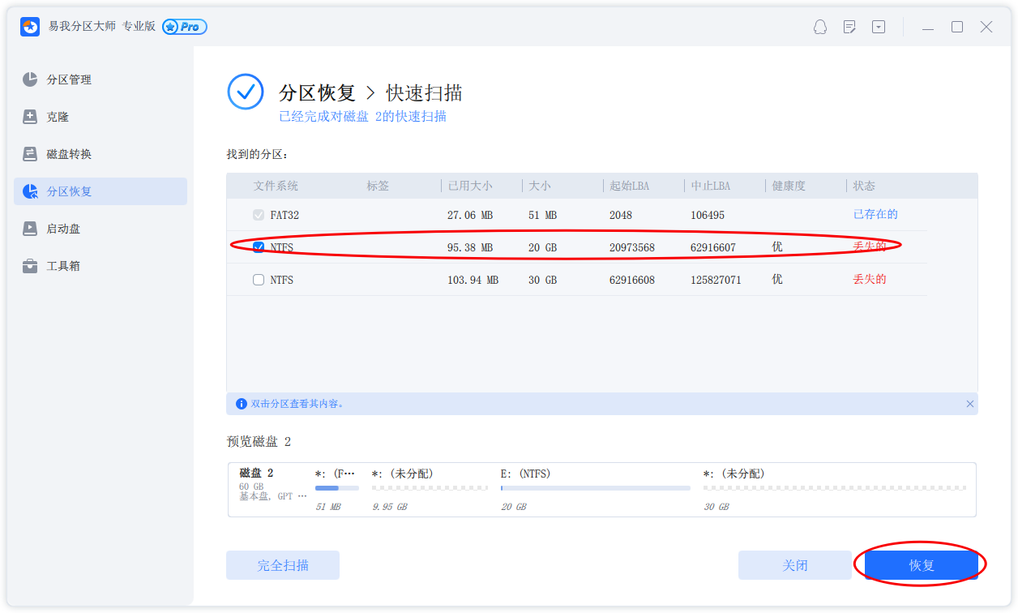Uncheck the 20 GB NTFS partition checkbox
The height and width of the screenshot is (613, 1018).
[259, 247]
